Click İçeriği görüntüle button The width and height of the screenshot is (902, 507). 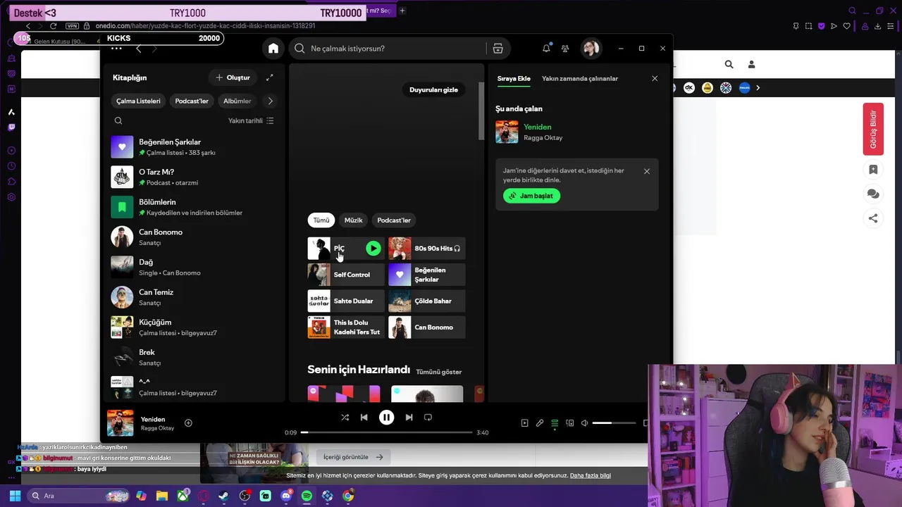tap(353, 457)
